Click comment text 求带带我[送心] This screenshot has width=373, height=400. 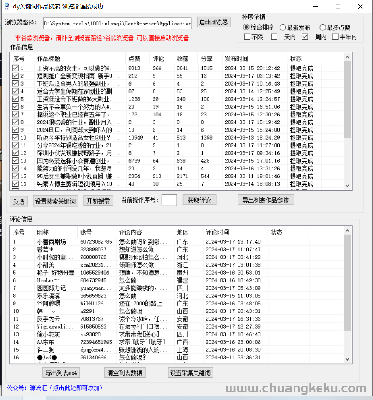tap(139, 334)
